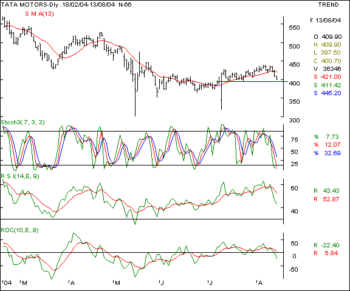Select the Stoch3(7, 3, 3) panel label
Viewport: 350px width, 291px height.
[22, 122]
